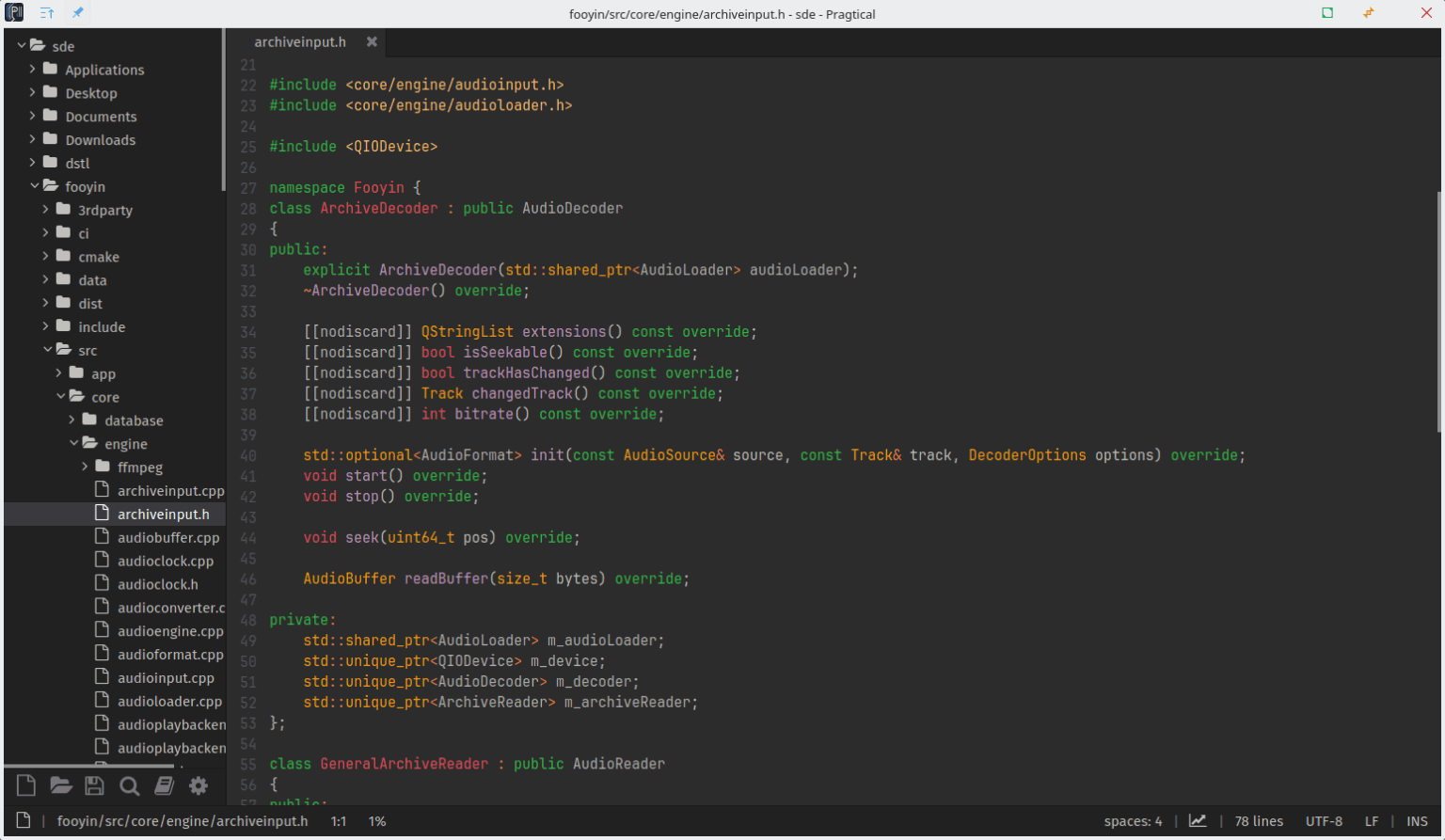Click the editor's vertical scrollbar
1445x840 pixels.
click(x=1439, y=310)
